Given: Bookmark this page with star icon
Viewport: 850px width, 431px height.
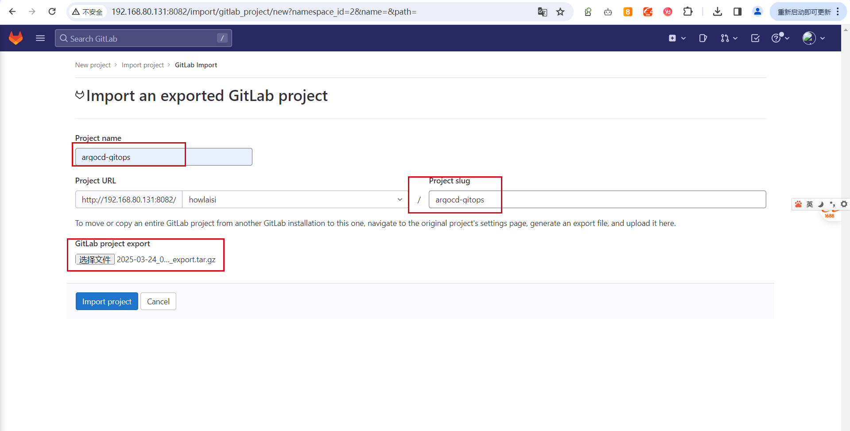Looking at the screenshot, I should [560, 12].
